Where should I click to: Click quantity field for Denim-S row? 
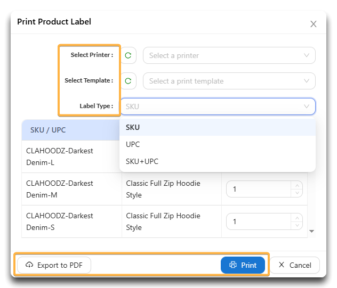point(259,221)
